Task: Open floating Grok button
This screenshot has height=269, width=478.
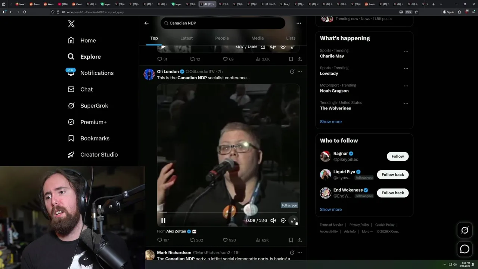Action: 465,231
